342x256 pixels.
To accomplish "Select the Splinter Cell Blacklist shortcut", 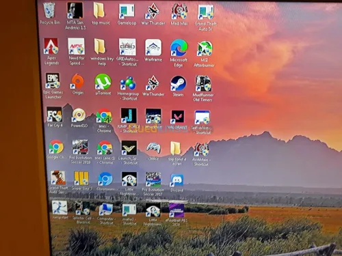I will [82, 208].
